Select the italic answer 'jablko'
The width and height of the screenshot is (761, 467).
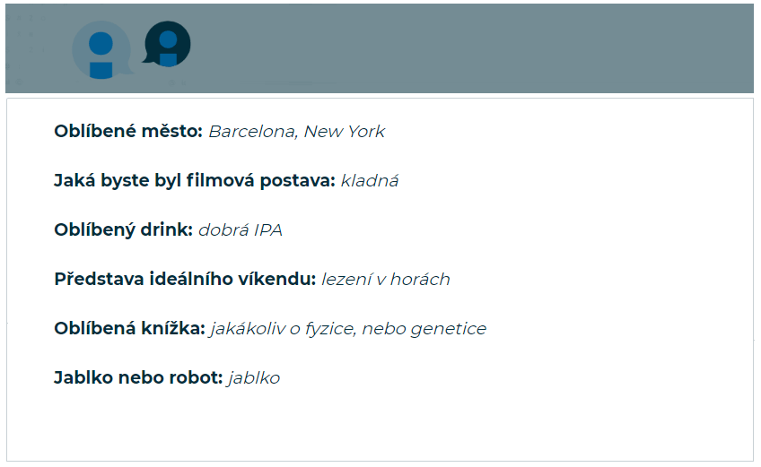(254, 378)
